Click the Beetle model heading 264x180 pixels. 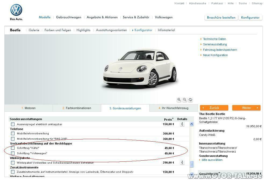[15, 30]
